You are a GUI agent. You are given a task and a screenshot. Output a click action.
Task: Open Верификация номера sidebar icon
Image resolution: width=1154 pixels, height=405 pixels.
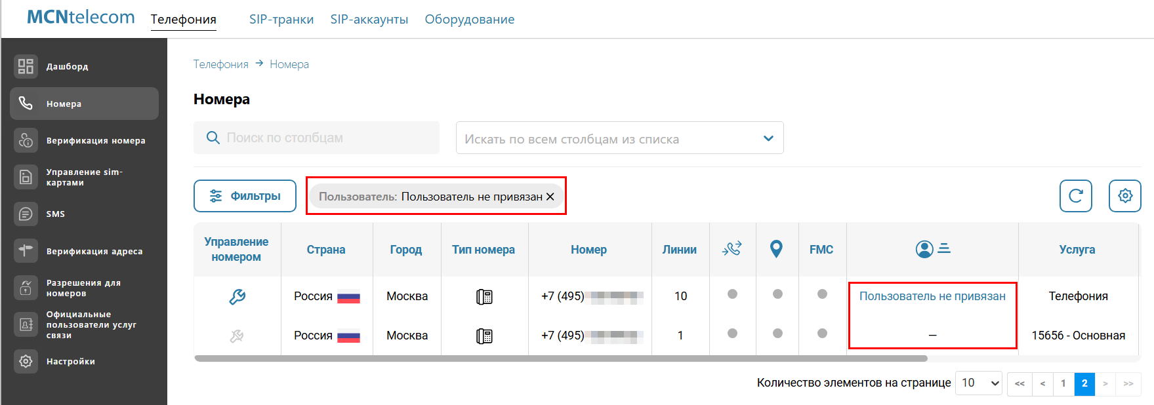click(26, 140)
